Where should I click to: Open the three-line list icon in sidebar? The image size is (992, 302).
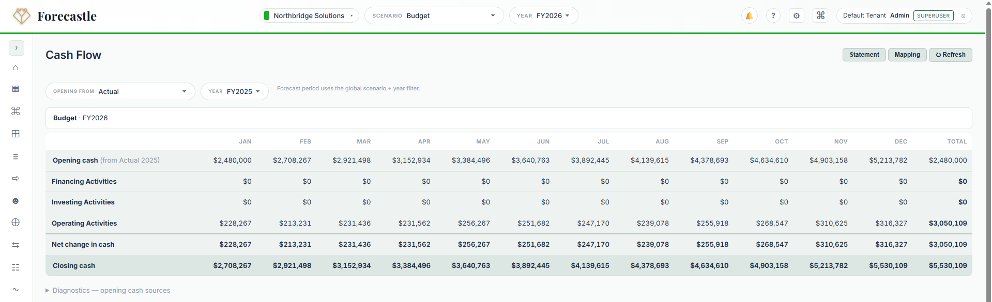[16, 156]
